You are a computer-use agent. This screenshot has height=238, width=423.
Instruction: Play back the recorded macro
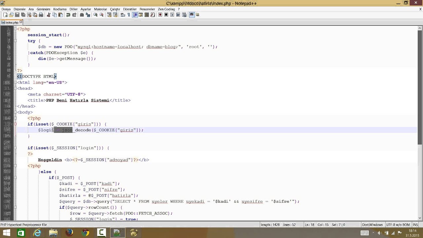pyautogui.click(x=172, y=15)
